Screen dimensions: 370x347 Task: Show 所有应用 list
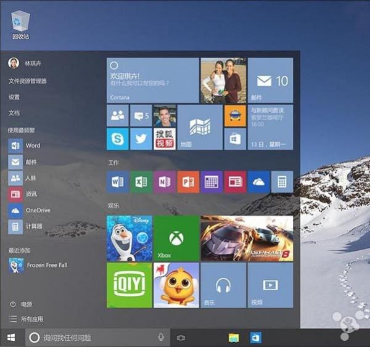[x=26, y=319]
